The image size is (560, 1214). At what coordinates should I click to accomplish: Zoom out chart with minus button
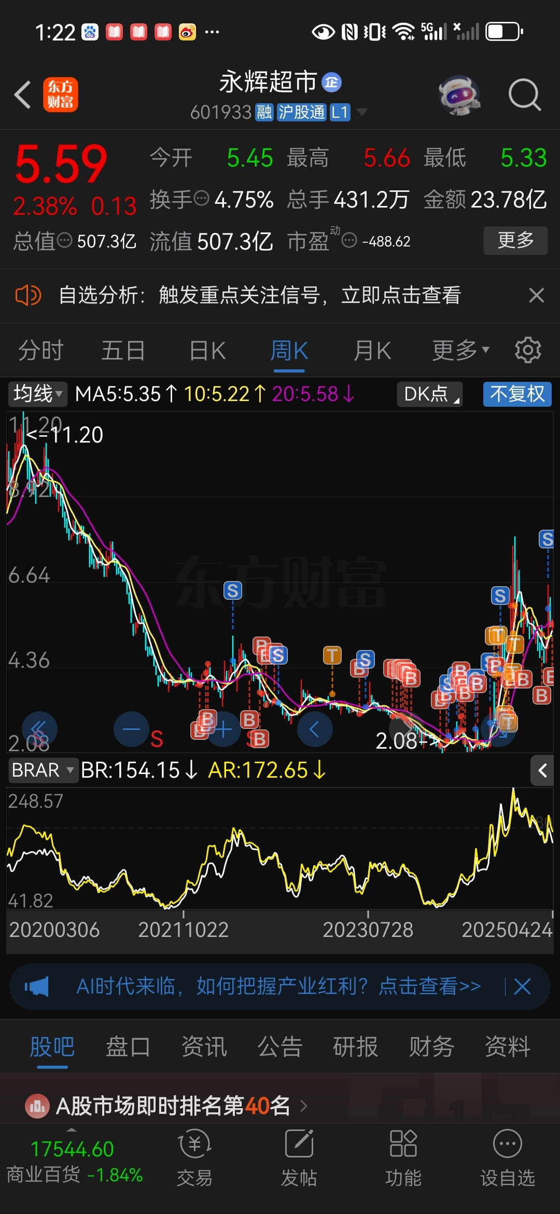[131, 729]
